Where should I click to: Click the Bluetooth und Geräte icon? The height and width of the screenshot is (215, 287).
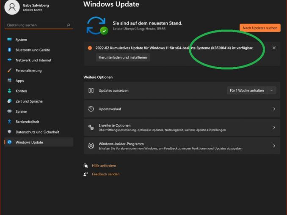[x=9, y=50]
